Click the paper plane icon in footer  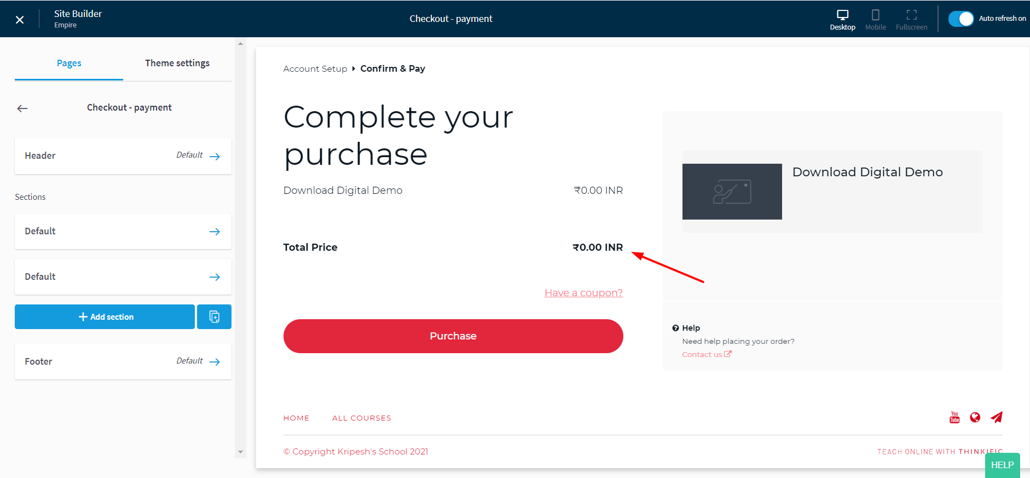point(997,418)
